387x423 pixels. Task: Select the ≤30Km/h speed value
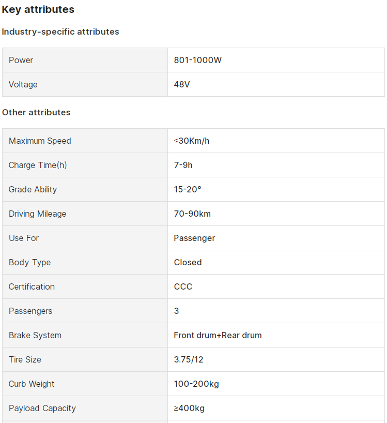pyautogui.click(x=192, y=141)
